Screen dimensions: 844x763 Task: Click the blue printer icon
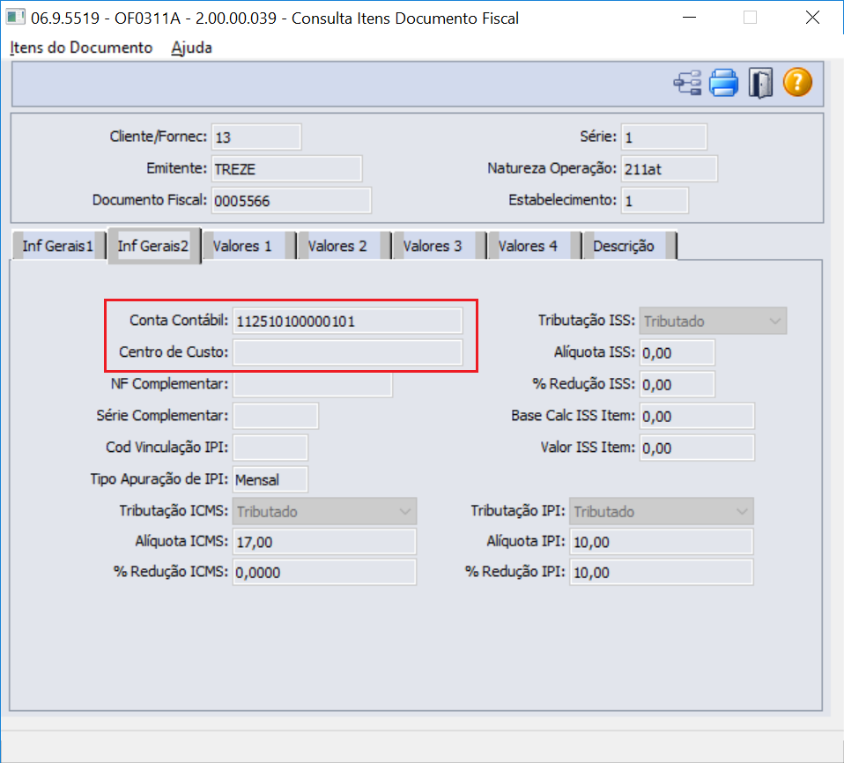pos(723,83)
